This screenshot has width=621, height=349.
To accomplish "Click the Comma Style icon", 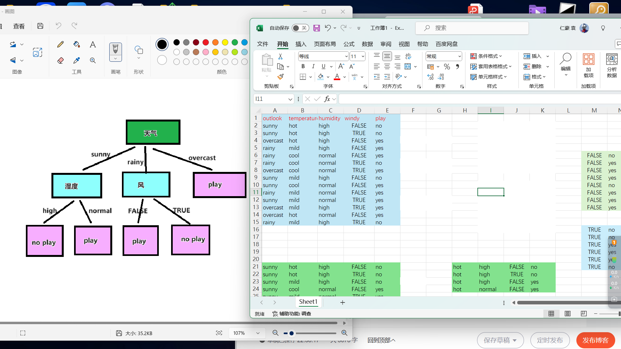I will pyautogui.click(x=457, y=67).
